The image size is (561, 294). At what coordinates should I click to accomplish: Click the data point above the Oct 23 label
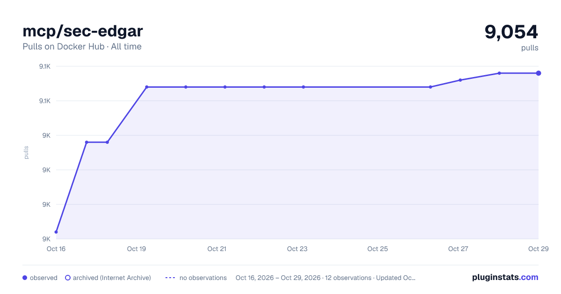click(x=303, y=87)
